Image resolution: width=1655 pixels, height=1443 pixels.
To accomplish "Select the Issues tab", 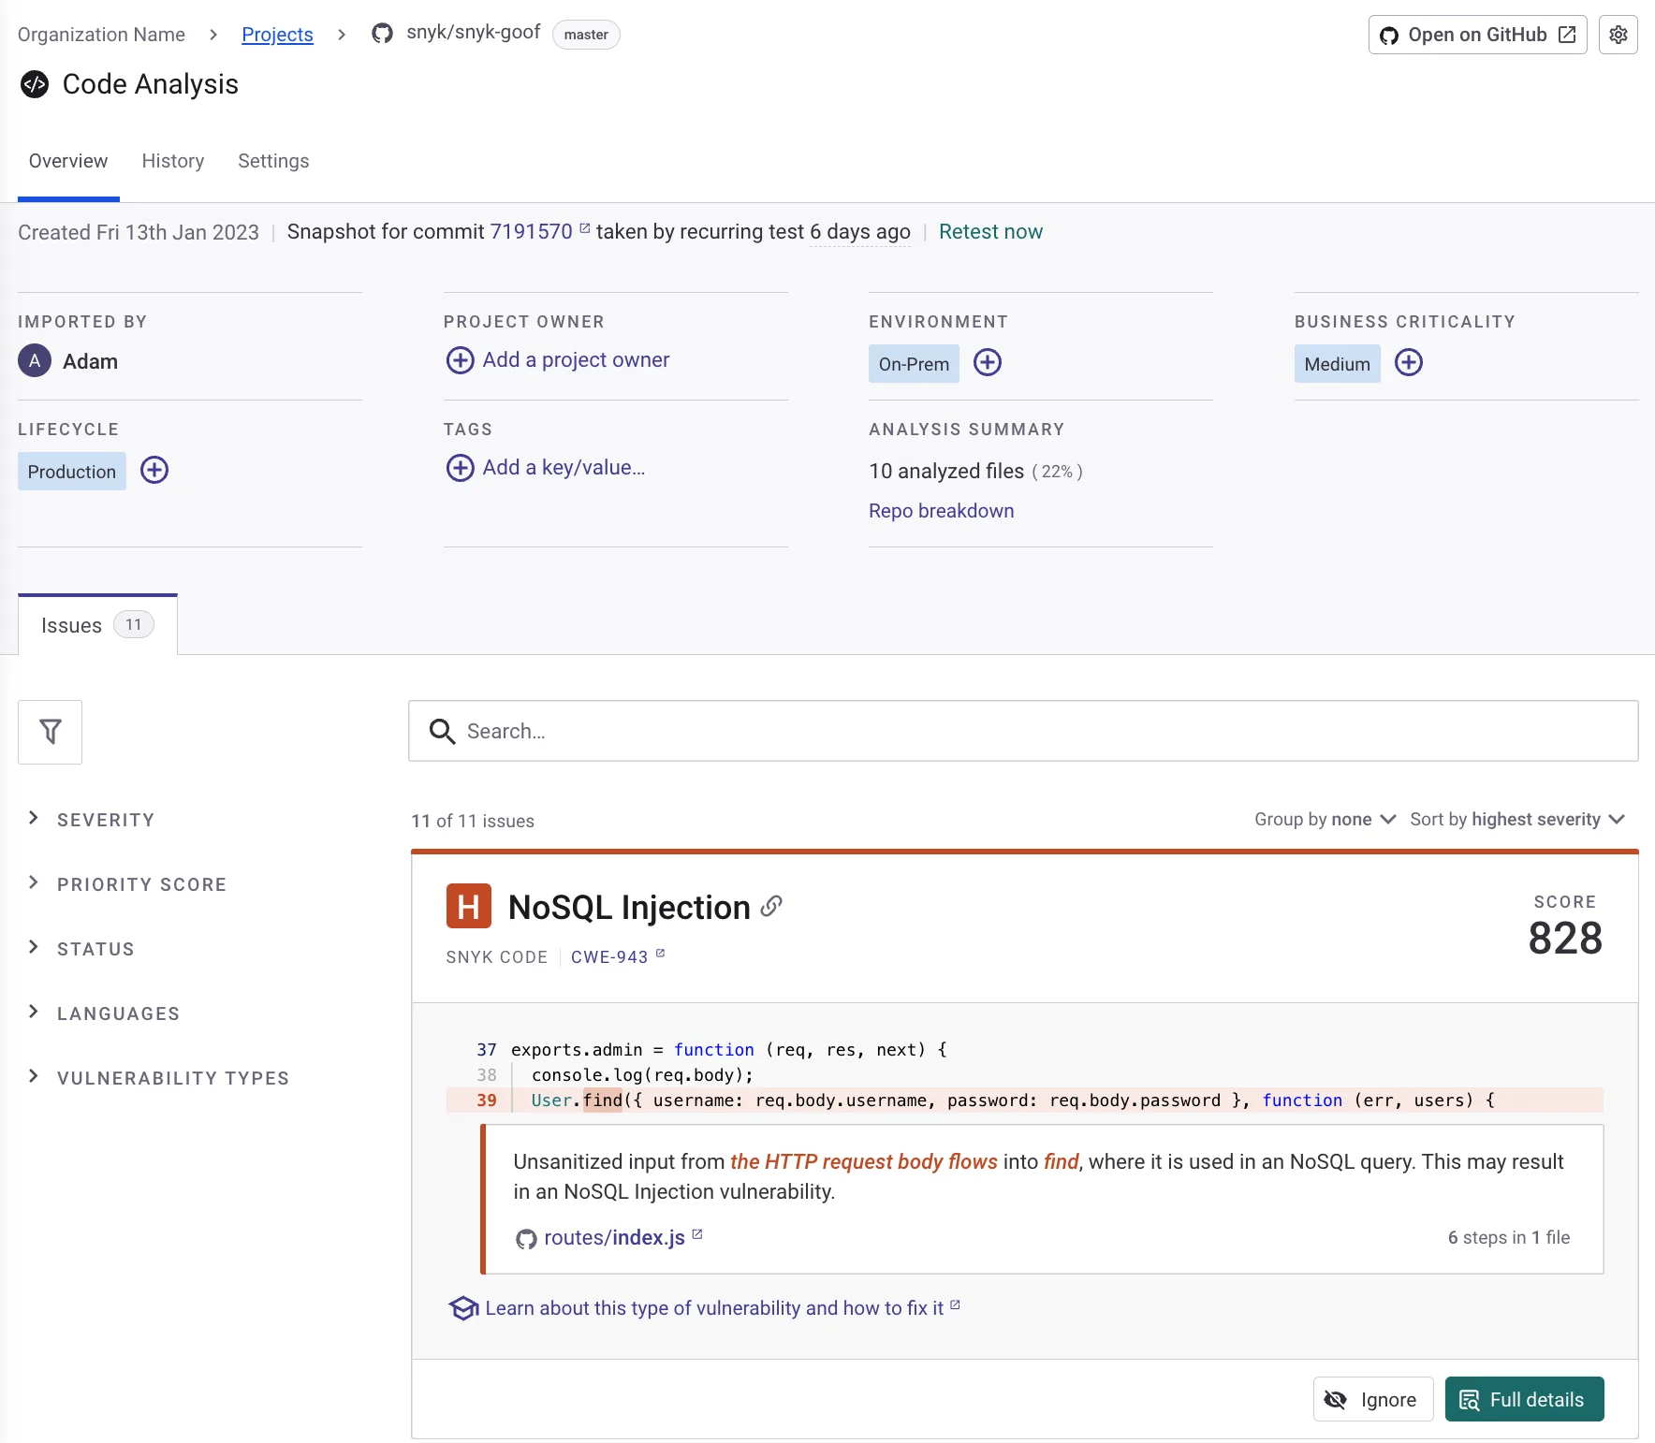I will [71, 625].
